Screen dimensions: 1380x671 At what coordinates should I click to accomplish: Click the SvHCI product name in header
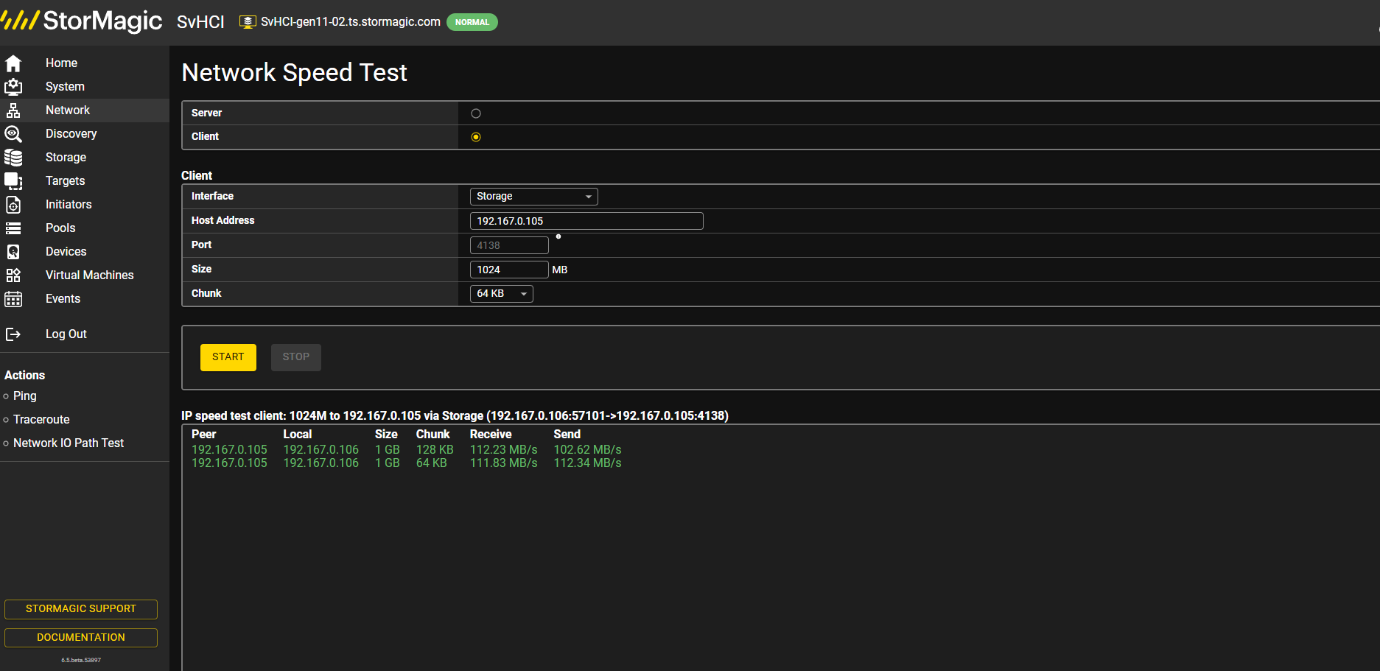200,22
